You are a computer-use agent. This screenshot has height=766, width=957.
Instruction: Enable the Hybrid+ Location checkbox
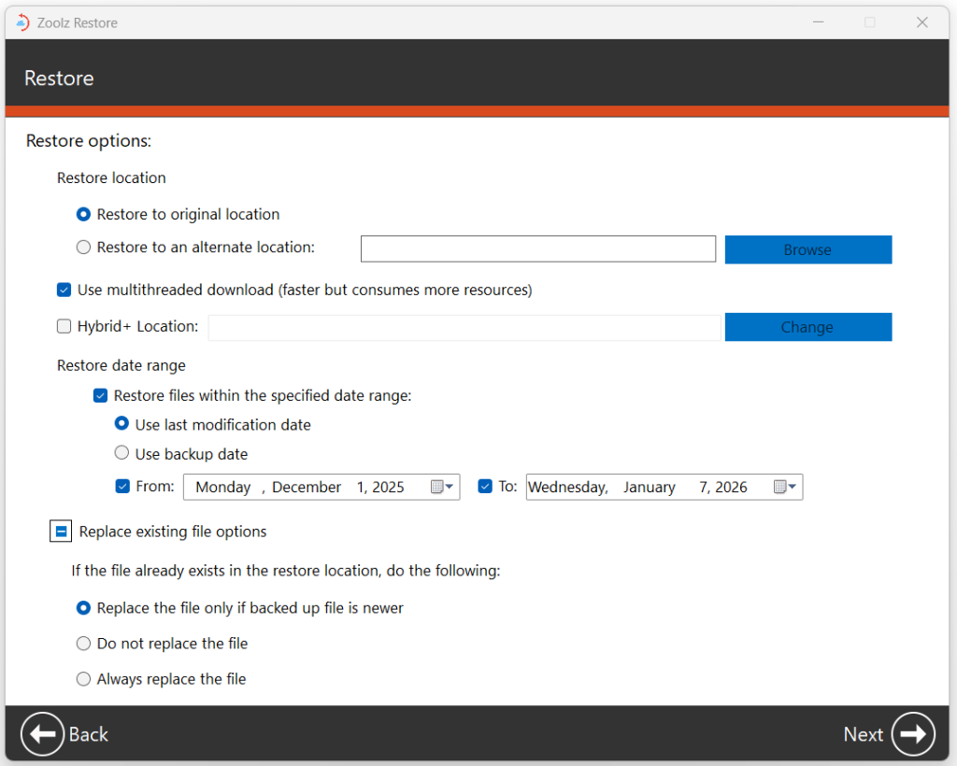click(64, 327)
